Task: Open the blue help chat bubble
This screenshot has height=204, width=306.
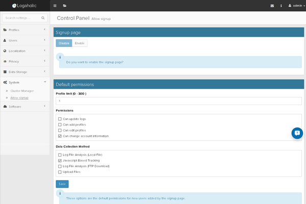Action: coord(297,133)
